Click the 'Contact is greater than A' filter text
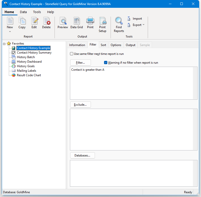Screen dimensions: 201x197 88,70
